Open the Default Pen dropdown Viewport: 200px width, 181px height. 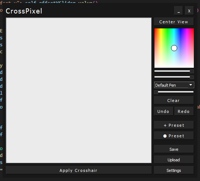pos(174,85)
